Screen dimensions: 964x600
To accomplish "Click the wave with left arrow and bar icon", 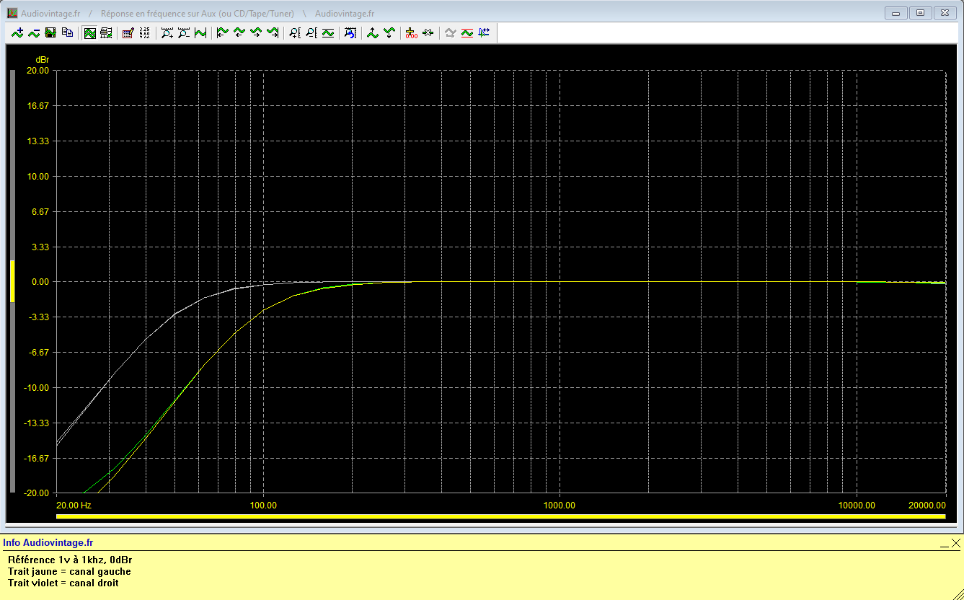I will coord(222,32).
